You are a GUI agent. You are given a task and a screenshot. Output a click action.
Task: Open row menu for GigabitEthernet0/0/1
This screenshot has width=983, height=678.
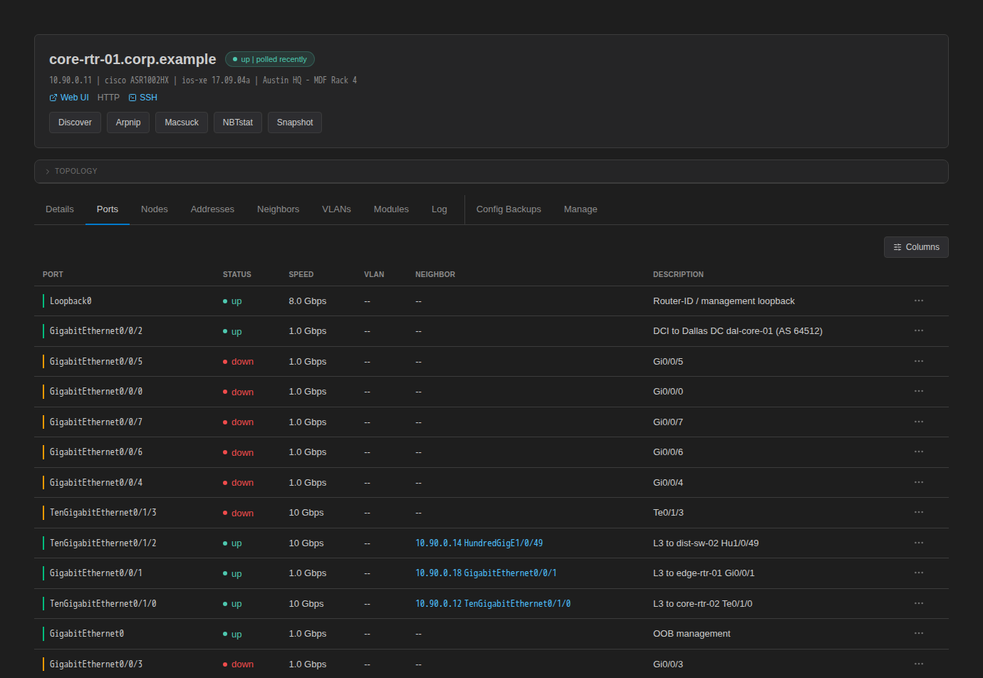tap(919, 573)
